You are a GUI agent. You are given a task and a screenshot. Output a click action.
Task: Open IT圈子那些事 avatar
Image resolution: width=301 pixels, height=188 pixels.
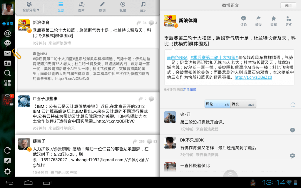24,101
